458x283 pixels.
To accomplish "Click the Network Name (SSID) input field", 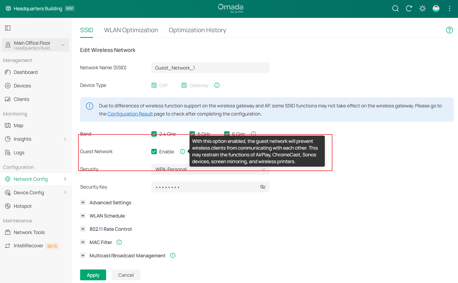I will (x=210, y=68).
